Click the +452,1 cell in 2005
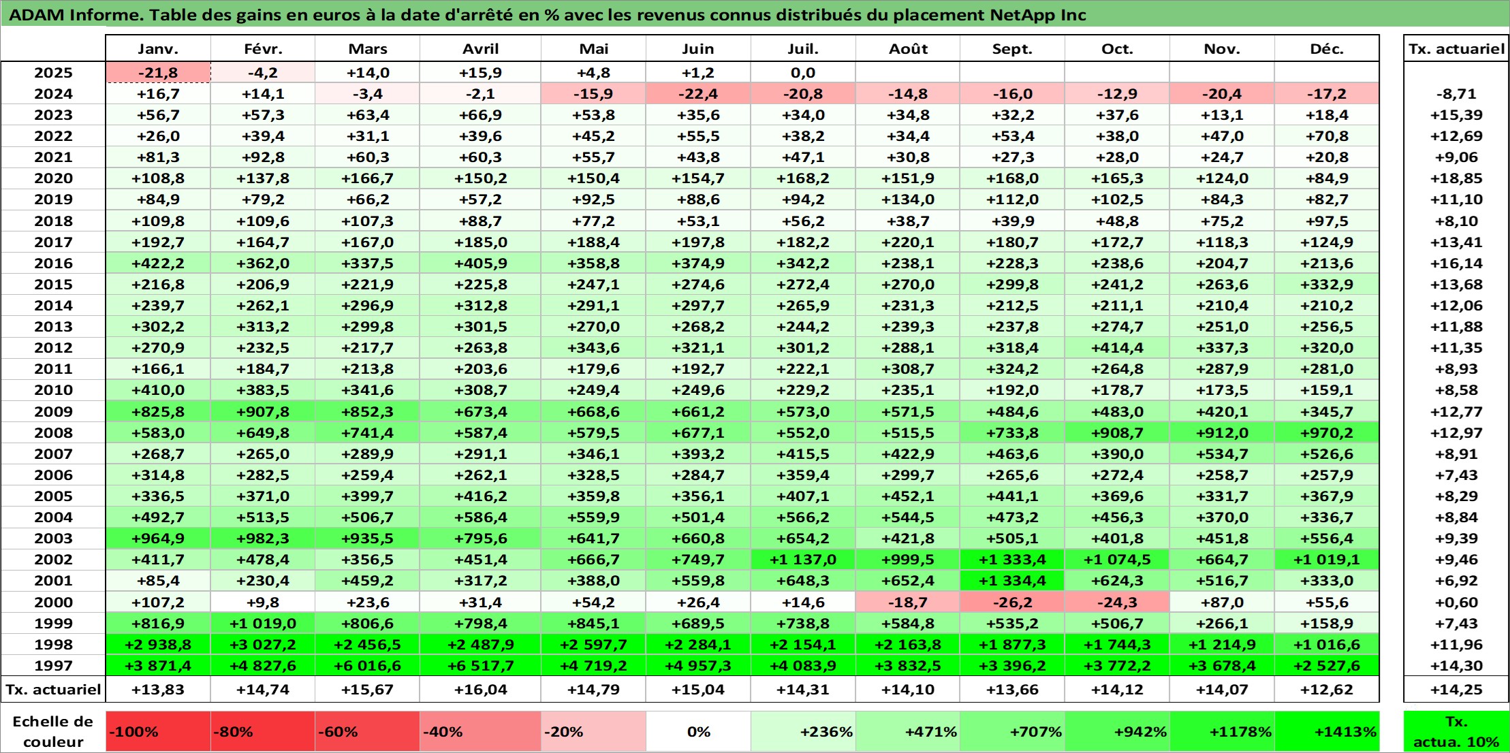Screen dimensions: 1510x753 [x=908, y=496]
